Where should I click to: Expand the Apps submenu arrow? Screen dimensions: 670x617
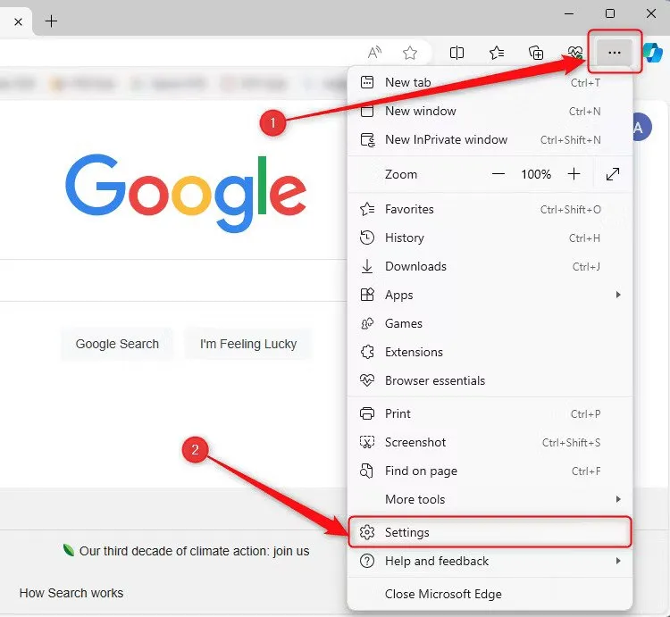click(618, 295)
